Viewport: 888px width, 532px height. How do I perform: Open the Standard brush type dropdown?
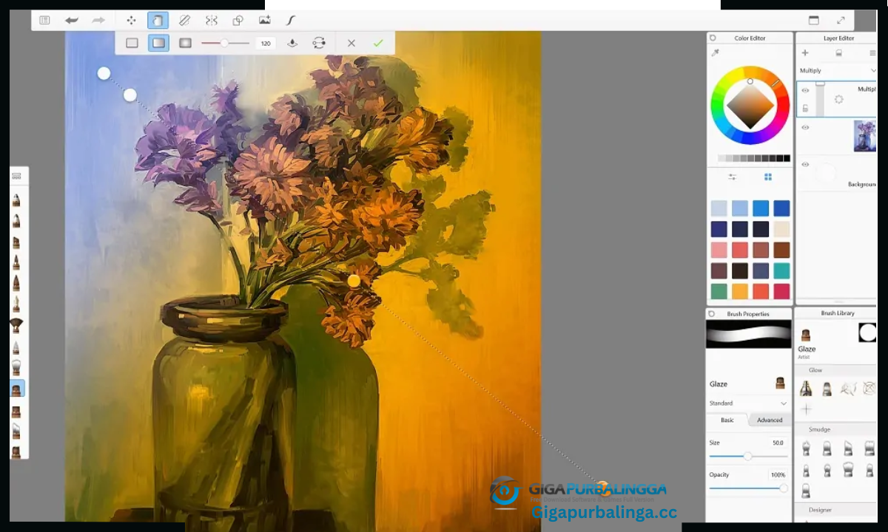748,403
